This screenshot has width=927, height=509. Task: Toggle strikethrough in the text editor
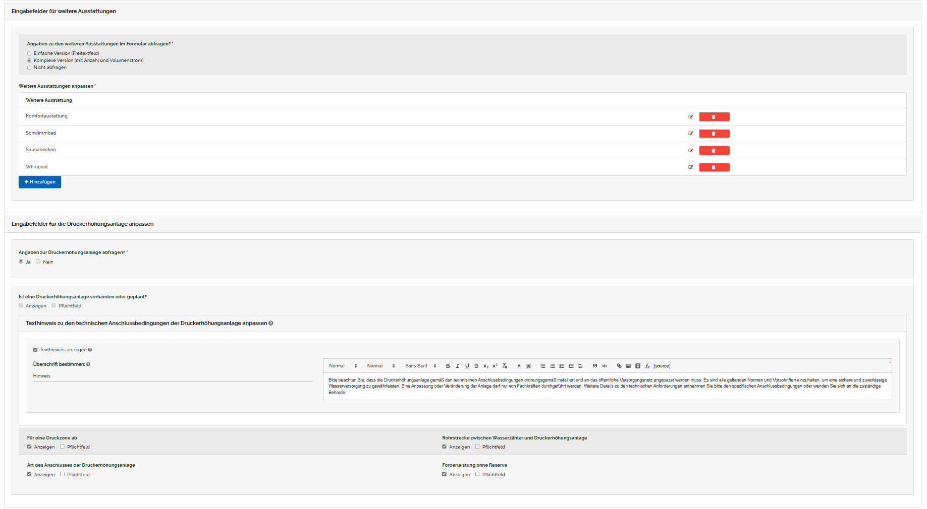point(476,366)
